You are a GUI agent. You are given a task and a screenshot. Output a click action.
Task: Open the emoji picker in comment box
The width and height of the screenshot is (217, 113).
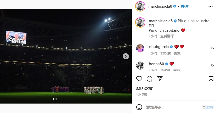pyautogui.click(x=139, y=107)
